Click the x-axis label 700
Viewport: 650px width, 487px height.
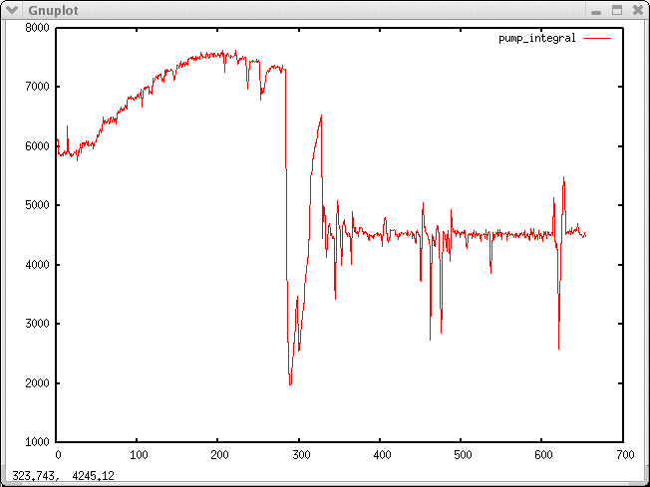click(x=625, y=455)
